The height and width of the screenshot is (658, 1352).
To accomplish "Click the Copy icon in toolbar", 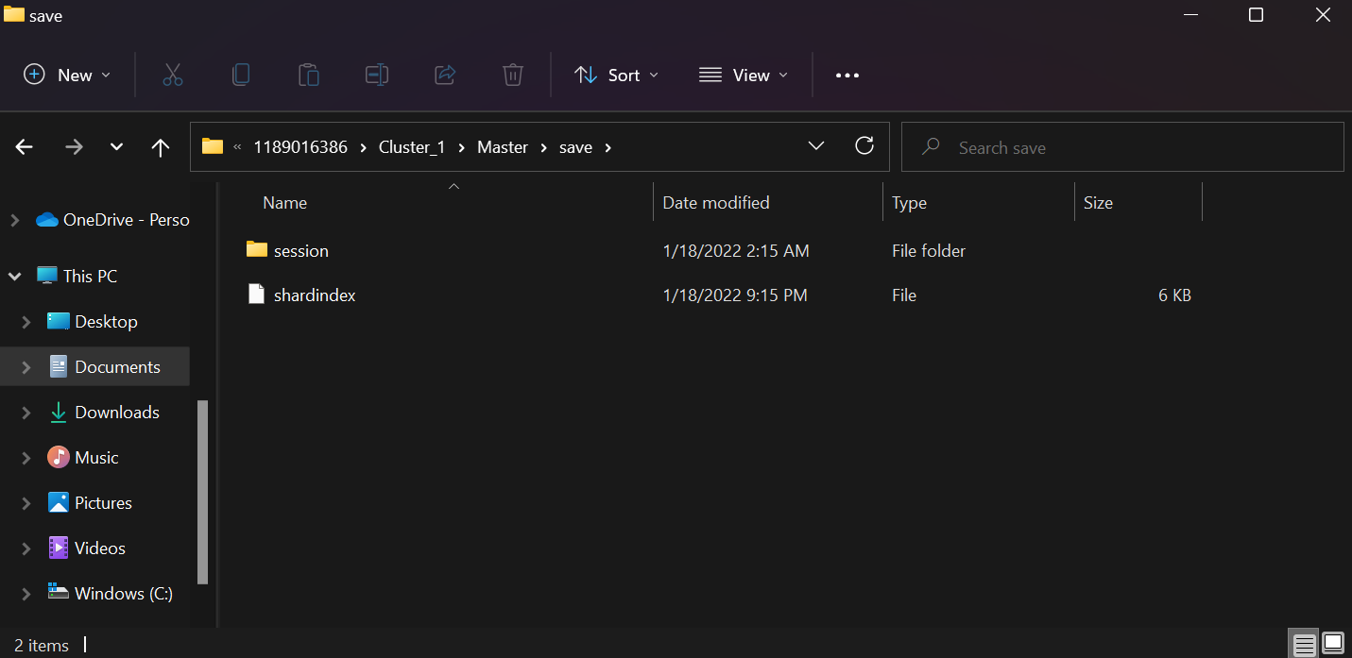I will pos(241,75).
